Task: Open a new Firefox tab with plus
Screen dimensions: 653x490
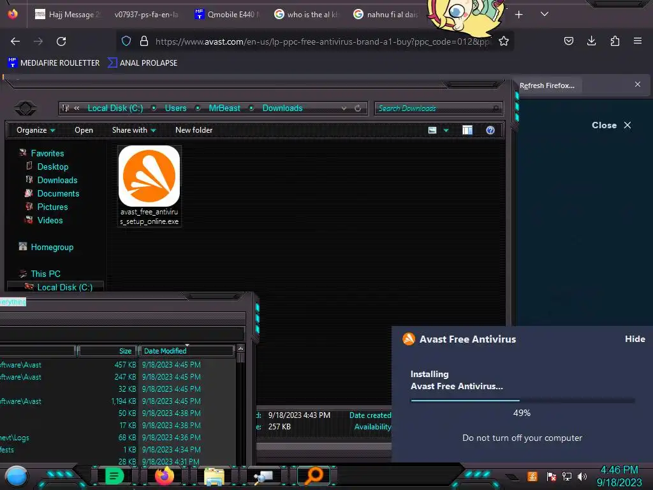Action: point(519,15)
